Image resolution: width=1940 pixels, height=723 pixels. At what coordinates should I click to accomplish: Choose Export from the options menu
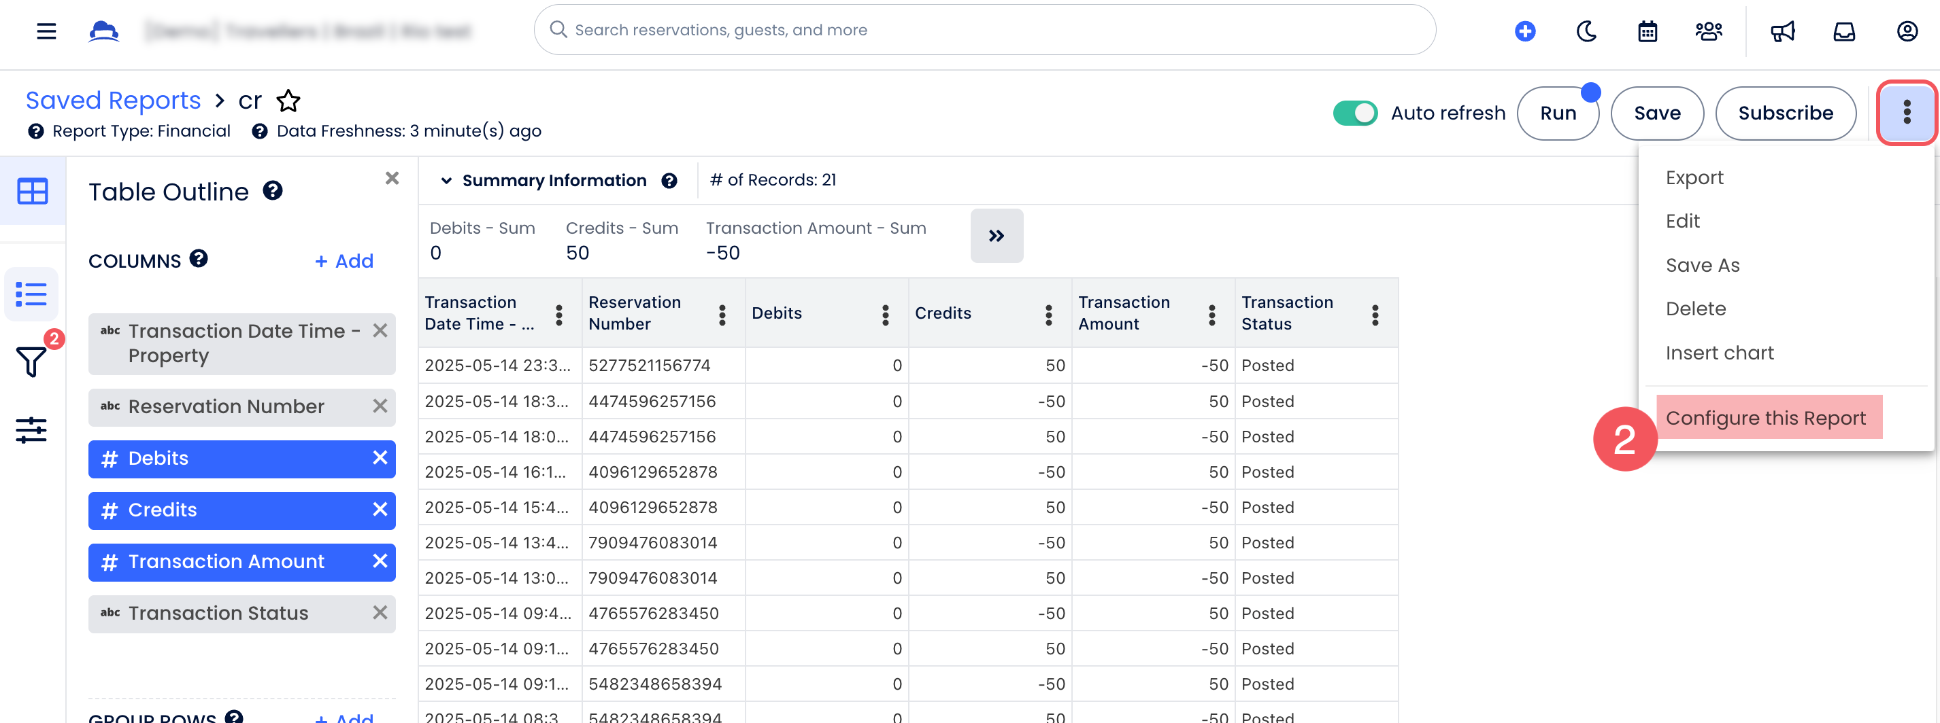[x=1694, y=177]
